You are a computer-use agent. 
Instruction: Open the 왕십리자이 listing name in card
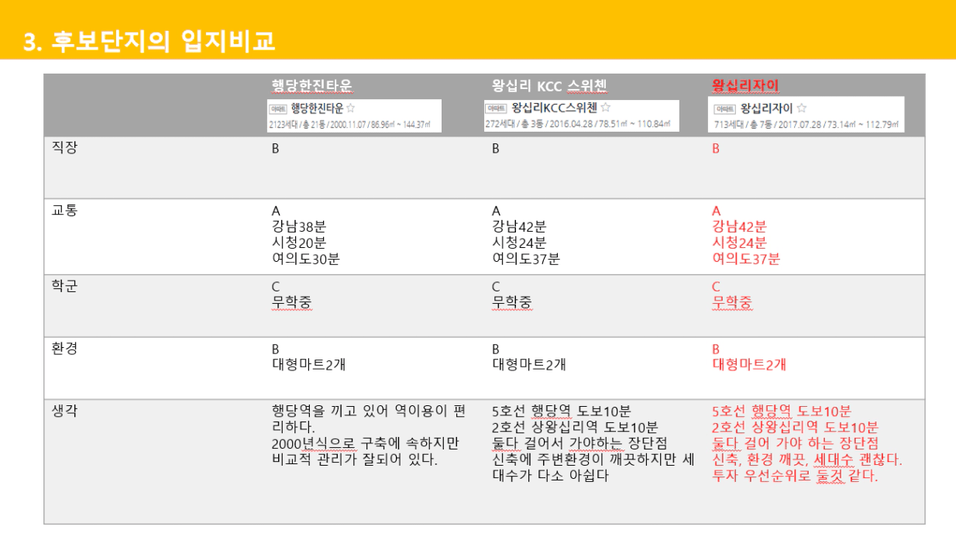(766, 108)
